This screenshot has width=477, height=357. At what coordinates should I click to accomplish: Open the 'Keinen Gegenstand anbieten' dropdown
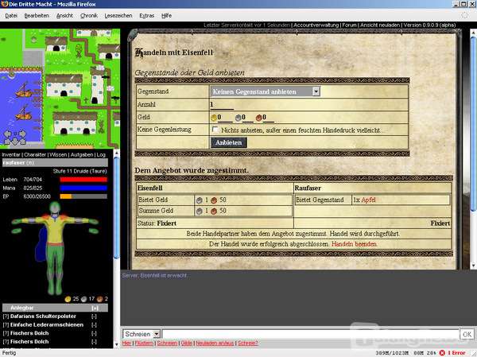[x=265, y=91]
